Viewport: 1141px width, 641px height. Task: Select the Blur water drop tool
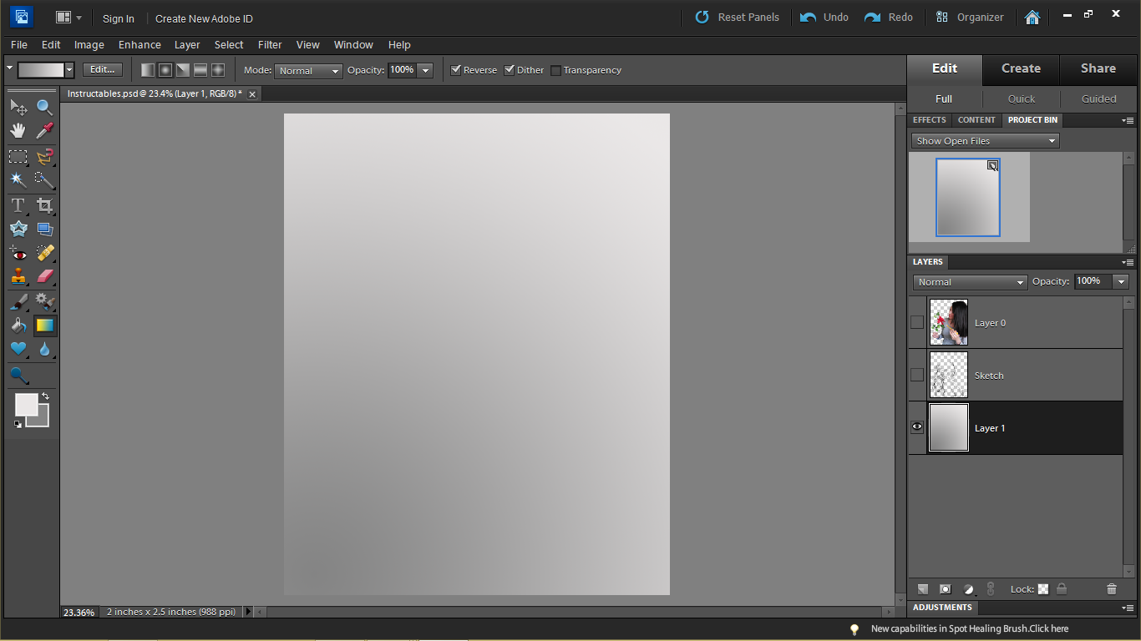(44, 349)
